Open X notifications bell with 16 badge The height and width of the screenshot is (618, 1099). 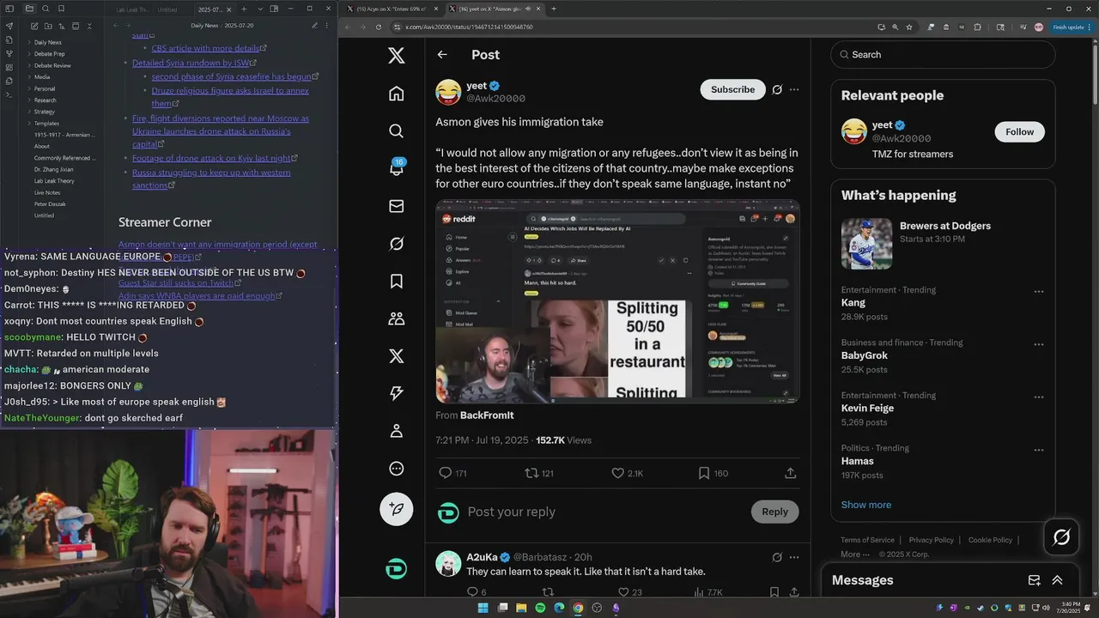(x=397, y=168)
